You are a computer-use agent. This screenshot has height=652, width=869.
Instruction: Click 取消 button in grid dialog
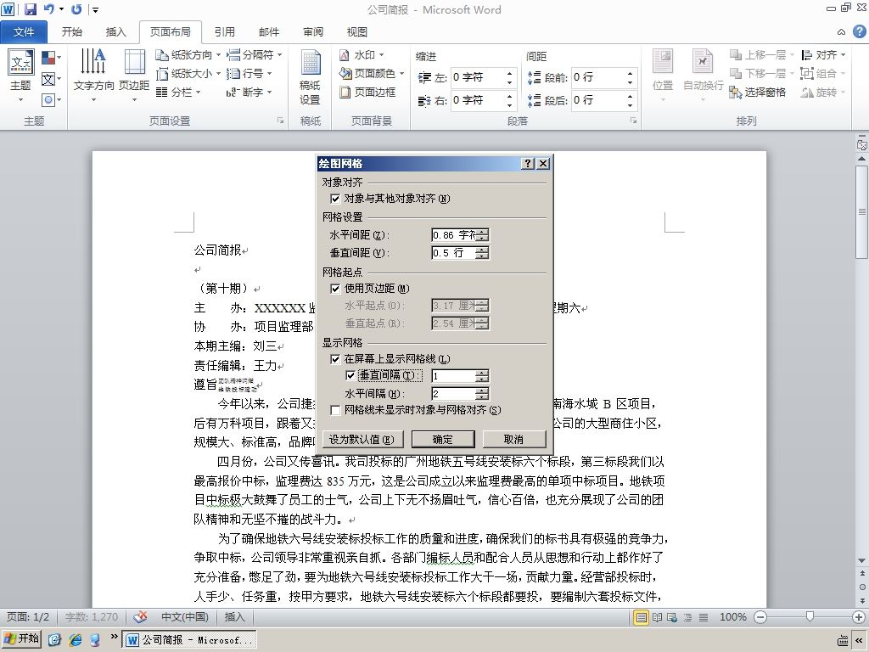(x=513, y=439)
